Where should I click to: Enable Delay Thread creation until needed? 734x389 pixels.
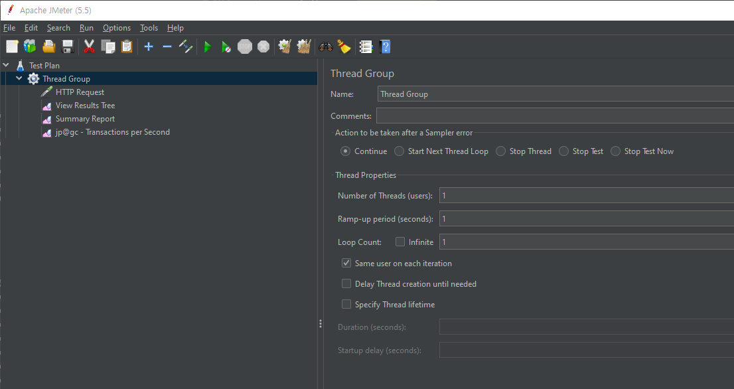coord(346,283)
